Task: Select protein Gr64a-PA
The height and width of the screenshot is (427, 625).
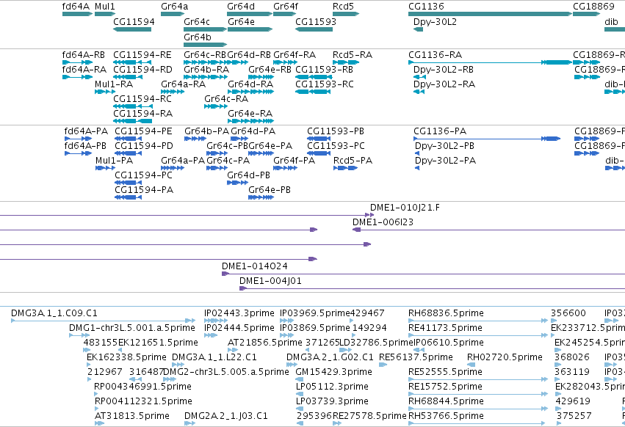Action: pyautogui.click(x=173, y=168)
